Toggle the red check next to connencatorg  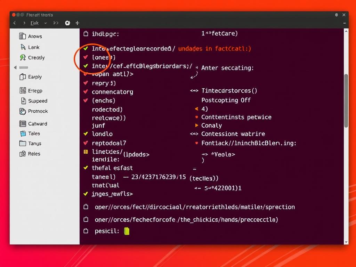tap(86, 92)
